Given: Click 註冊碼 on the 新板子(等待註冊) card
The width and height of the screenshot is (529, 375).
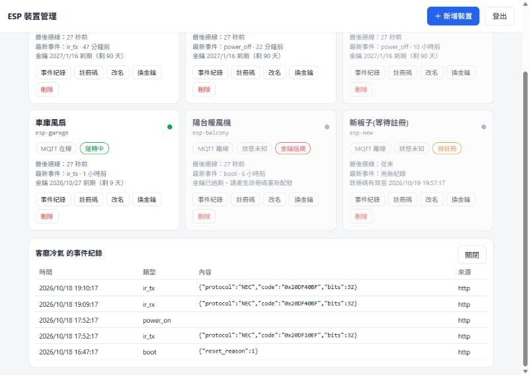Looking at the screenshot, I should (x=403, y=200).
